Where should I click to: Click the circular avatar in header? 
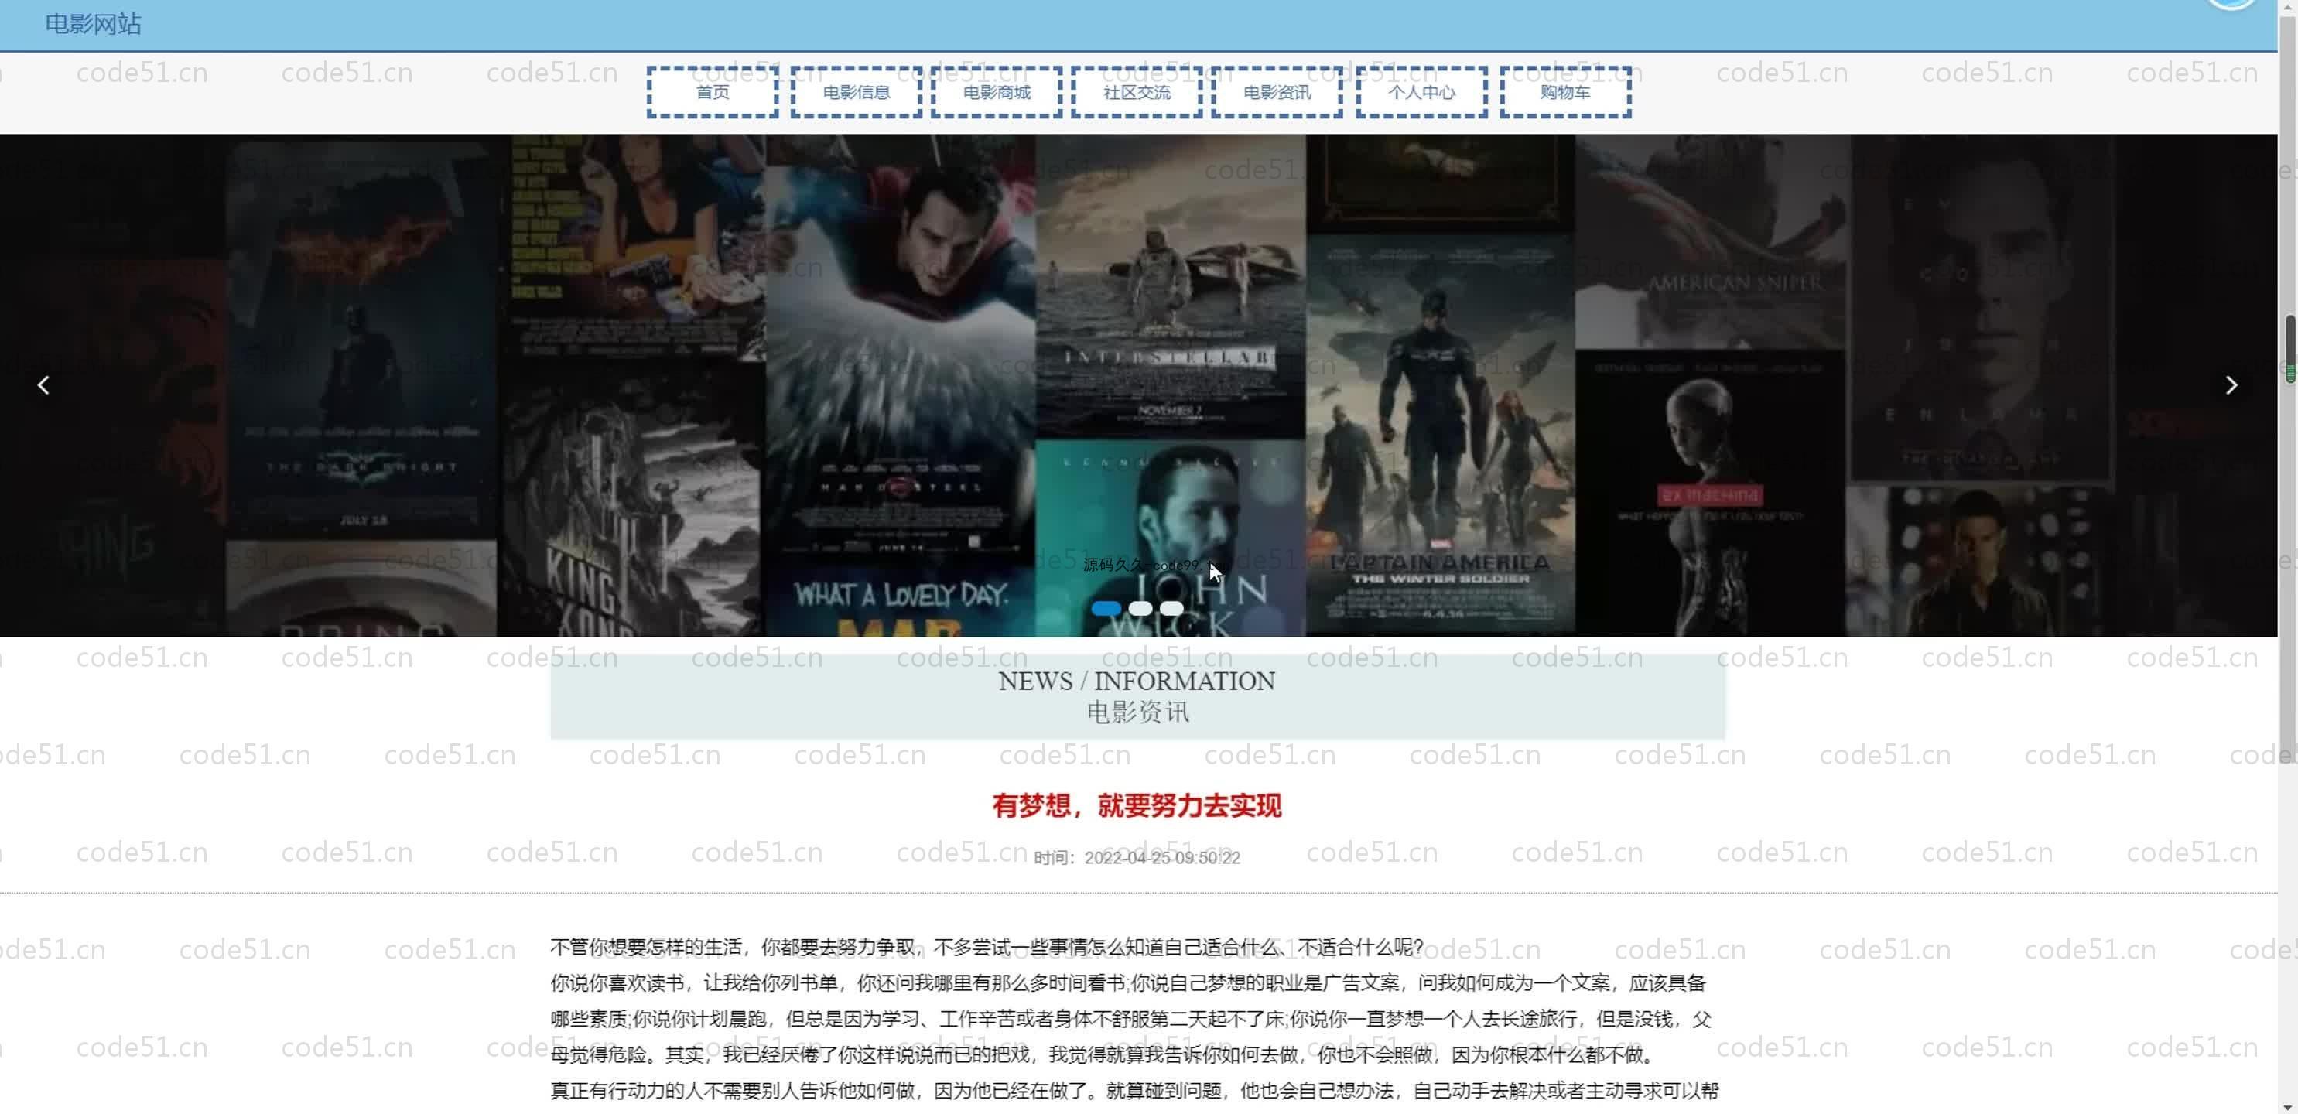pos(2232,2)
